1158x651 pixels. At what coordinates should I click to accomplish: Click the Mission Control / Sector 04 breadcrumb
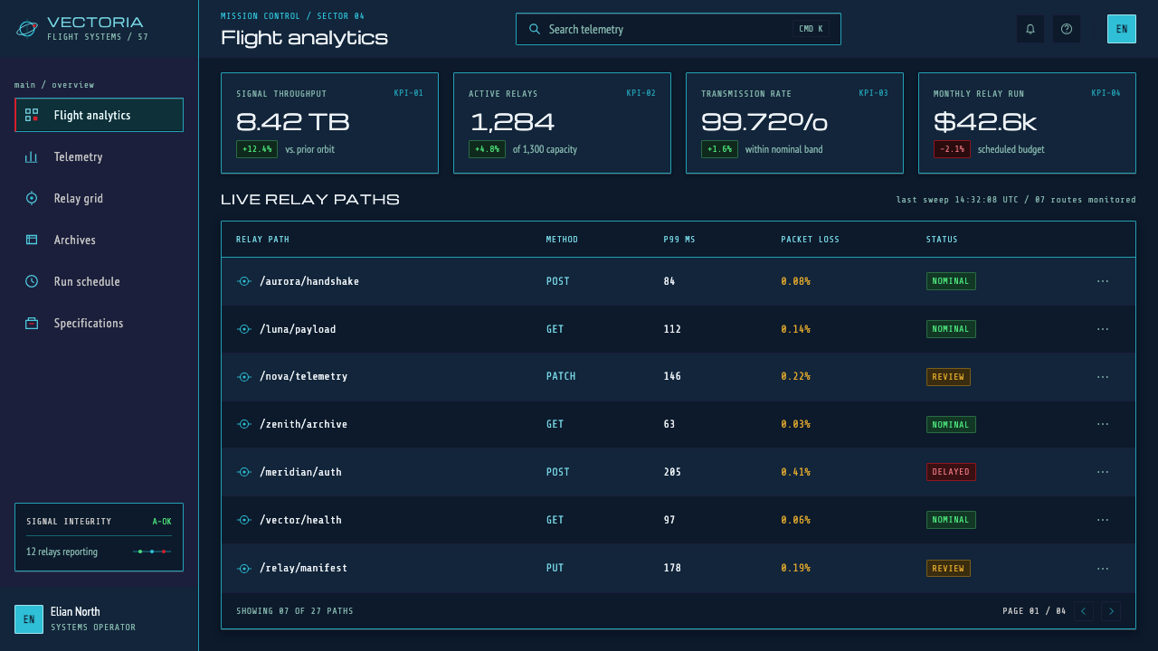[292, 16]
